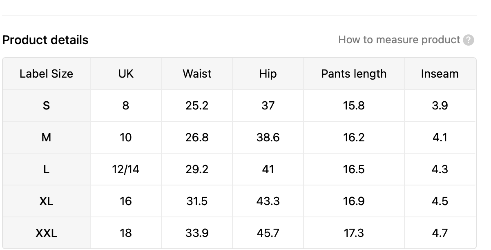Select the XXL size row label
491x250 pixels.
[46, 233]
